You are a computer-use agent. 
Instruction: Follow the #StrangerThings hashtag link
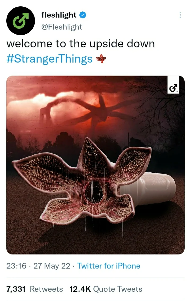tap(49, 59)
